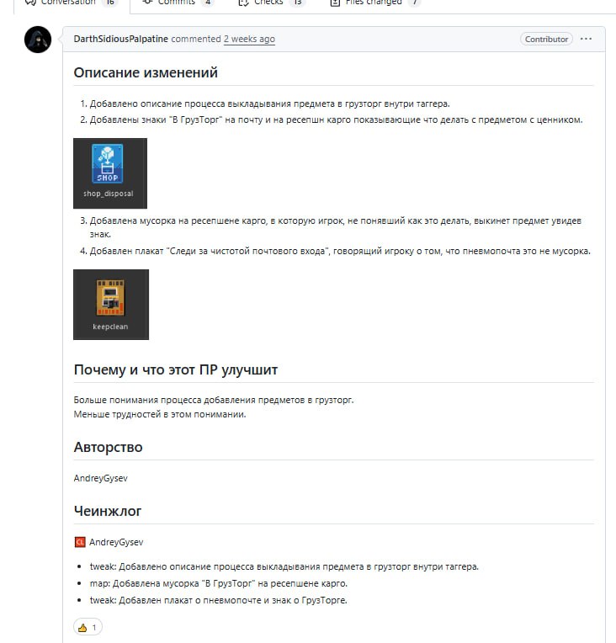Click the Checks tab icon
The width and height of the screenshot is (616, 643).
point(243,3)
